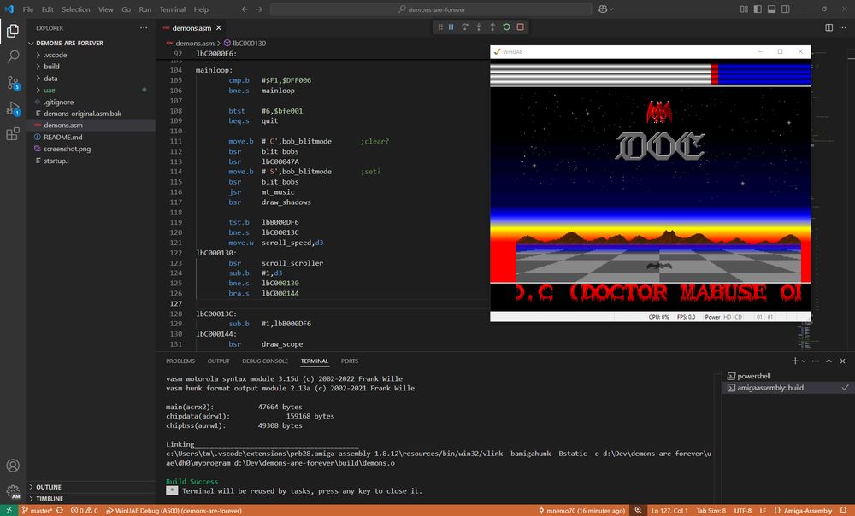855x516 pixels.
Task: Click the command center search box
Action: [431, 9]
